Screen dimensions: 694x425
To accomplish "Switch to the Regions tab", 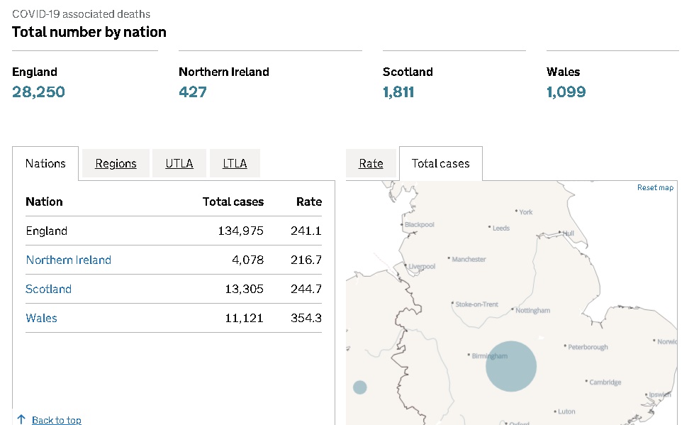I will tap(116, 163).
